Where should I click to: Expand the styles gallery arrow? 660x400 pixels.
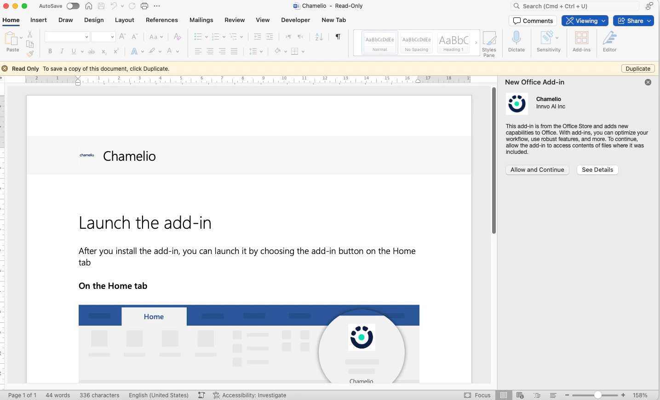(476, 43)
